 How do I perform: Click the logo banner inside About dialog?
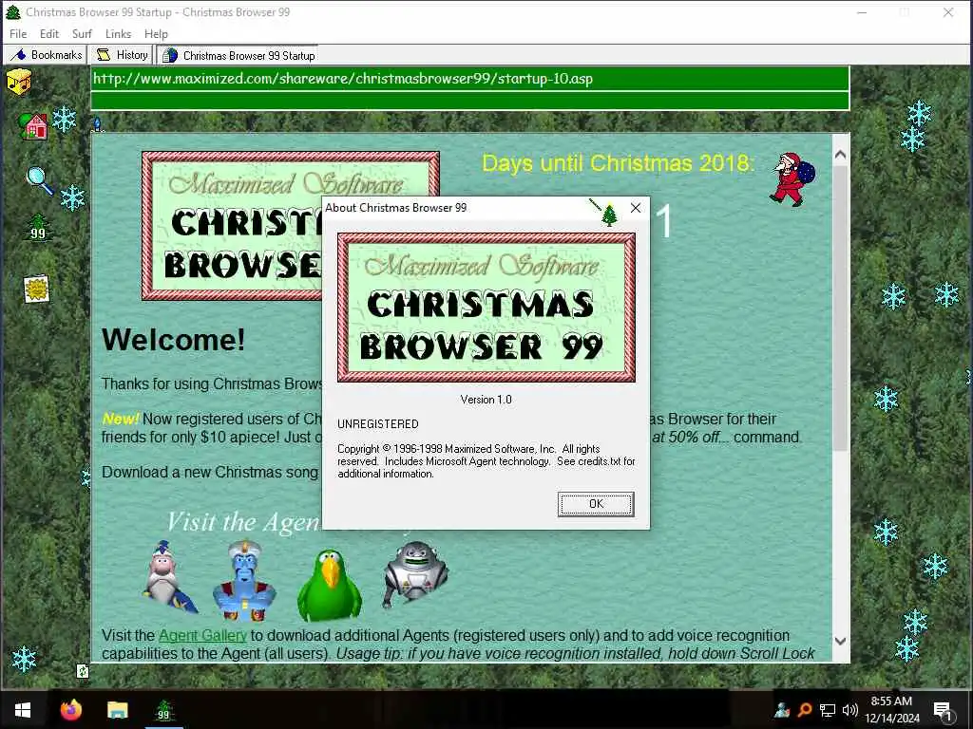486,308
